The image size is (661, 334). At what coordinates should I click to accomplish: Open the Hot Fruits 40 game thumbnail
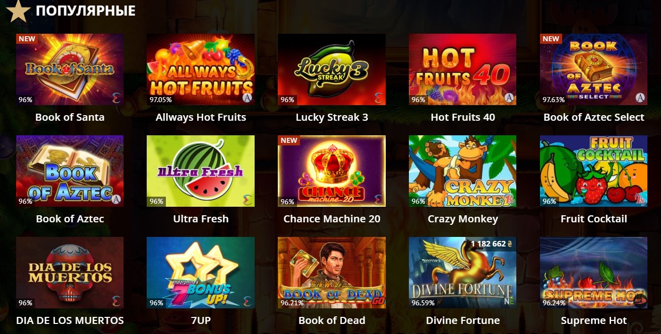[x=462, y=69]
